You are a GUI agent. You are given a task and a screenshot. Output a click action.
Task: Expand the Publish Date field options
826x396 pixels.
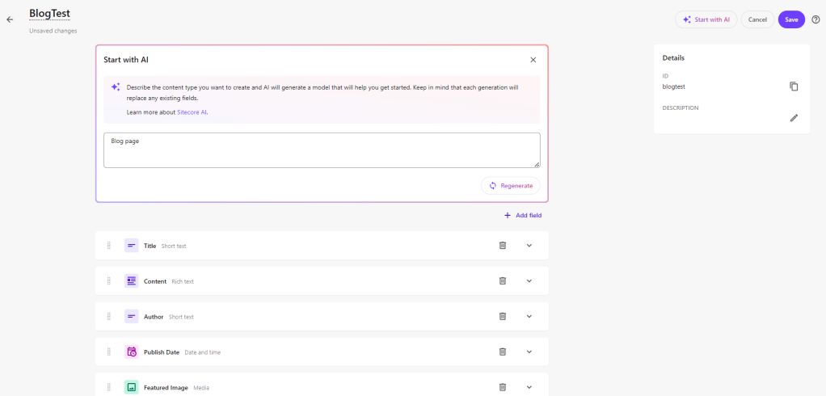529,352
